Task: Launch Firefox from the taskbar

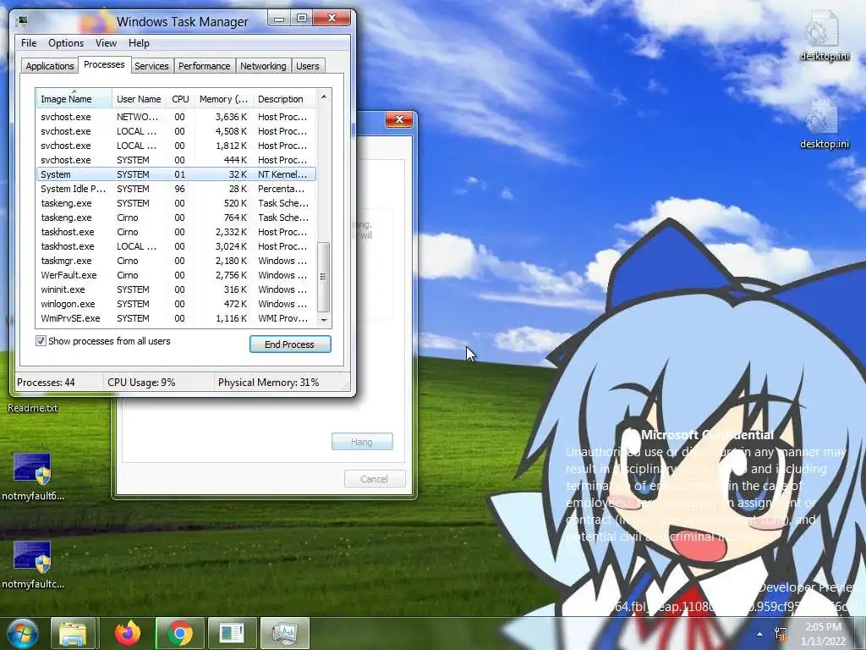Action: pyautogui.click(x=128, y=633)
